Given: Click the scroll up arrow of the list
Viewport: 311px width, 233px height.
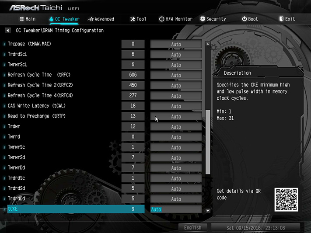Looking at the screenshot, I should click(208, 44).
